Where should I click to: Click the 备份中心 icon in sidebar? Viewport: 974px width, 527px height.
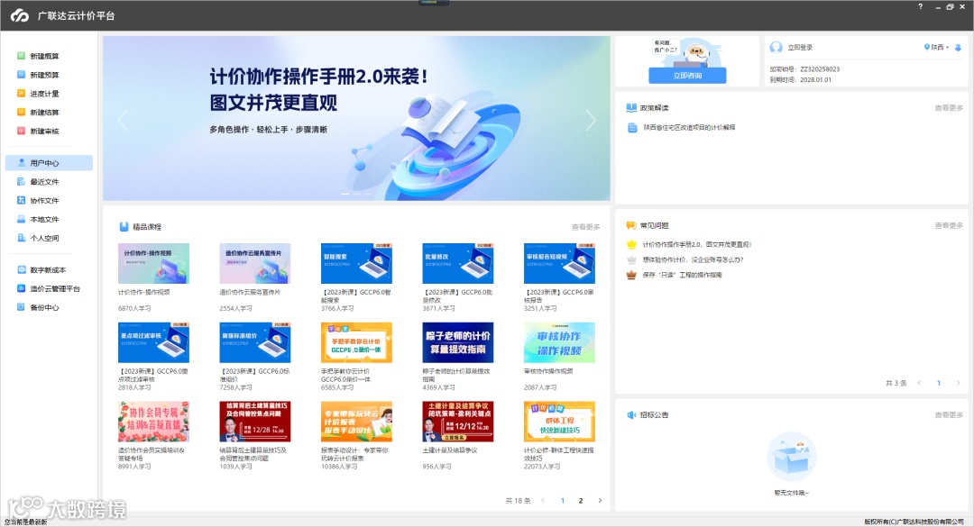pyautogui.click(x=21, y=307)
